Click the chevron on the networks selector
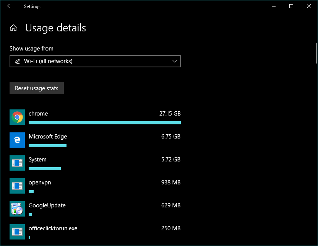Image resolution: width=318 pixels, height=246 pixels. click(174, 61)
